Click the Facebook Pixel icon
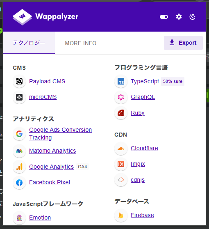 click(19, 183)
